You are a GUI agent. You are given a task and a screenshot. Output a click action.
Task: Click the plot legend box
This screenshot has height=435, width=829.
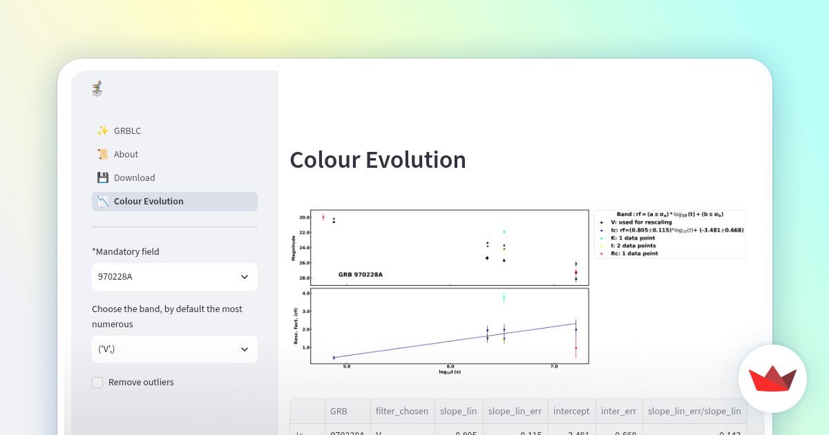[x=669, y=234]
